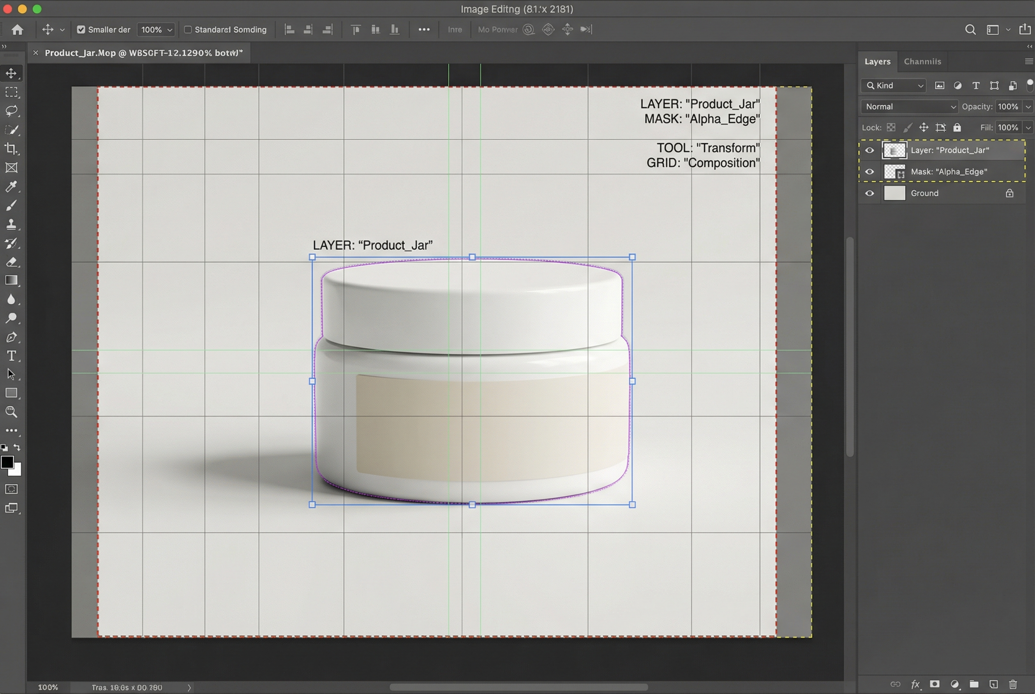Choose the Type tool
Image resolution: width=1035 pixels, height=694 pixels.
point(12,356)
